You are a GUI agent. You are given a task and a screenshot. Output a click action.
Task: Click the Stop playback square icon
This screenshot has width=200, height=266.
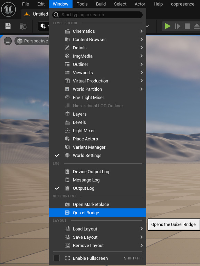tap(187, 26)
